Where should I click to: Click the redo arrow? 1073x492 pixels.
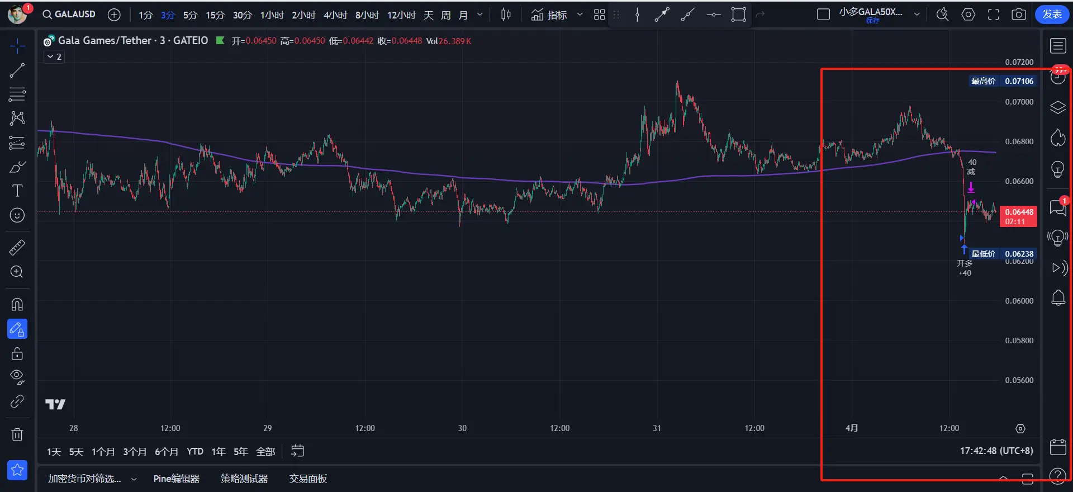(760, 15)
